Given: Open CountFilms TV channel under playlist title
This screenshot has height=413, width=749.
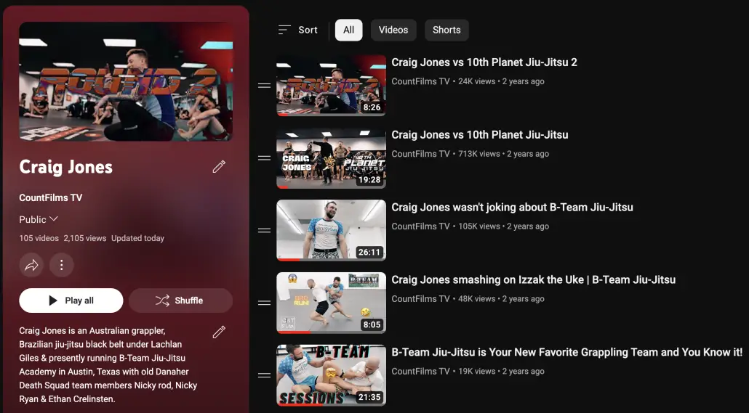Looking at the screenshot, I should tap(51, 197).
